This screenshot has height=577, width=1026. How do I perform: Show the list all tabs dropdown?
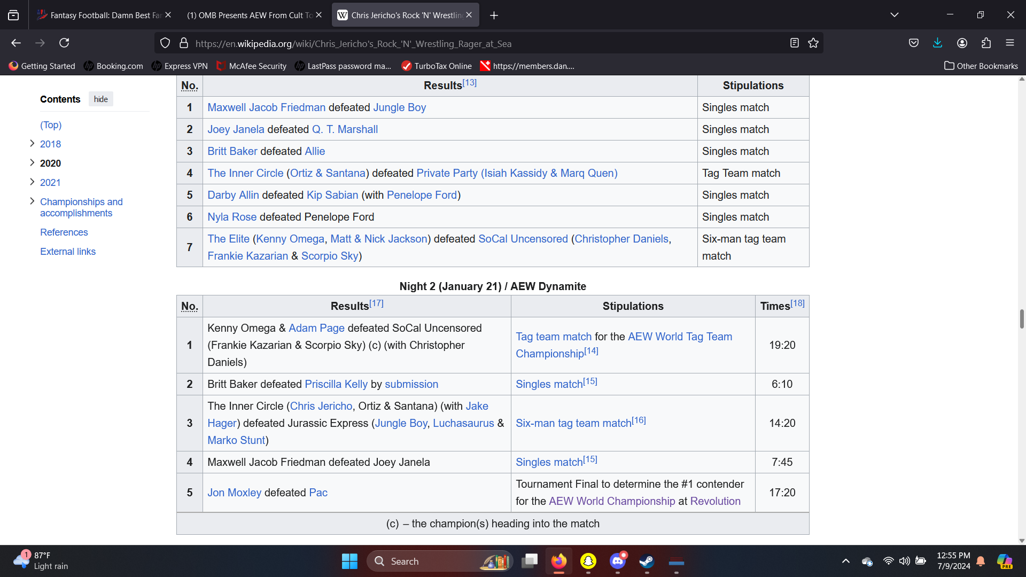[894, 15]
